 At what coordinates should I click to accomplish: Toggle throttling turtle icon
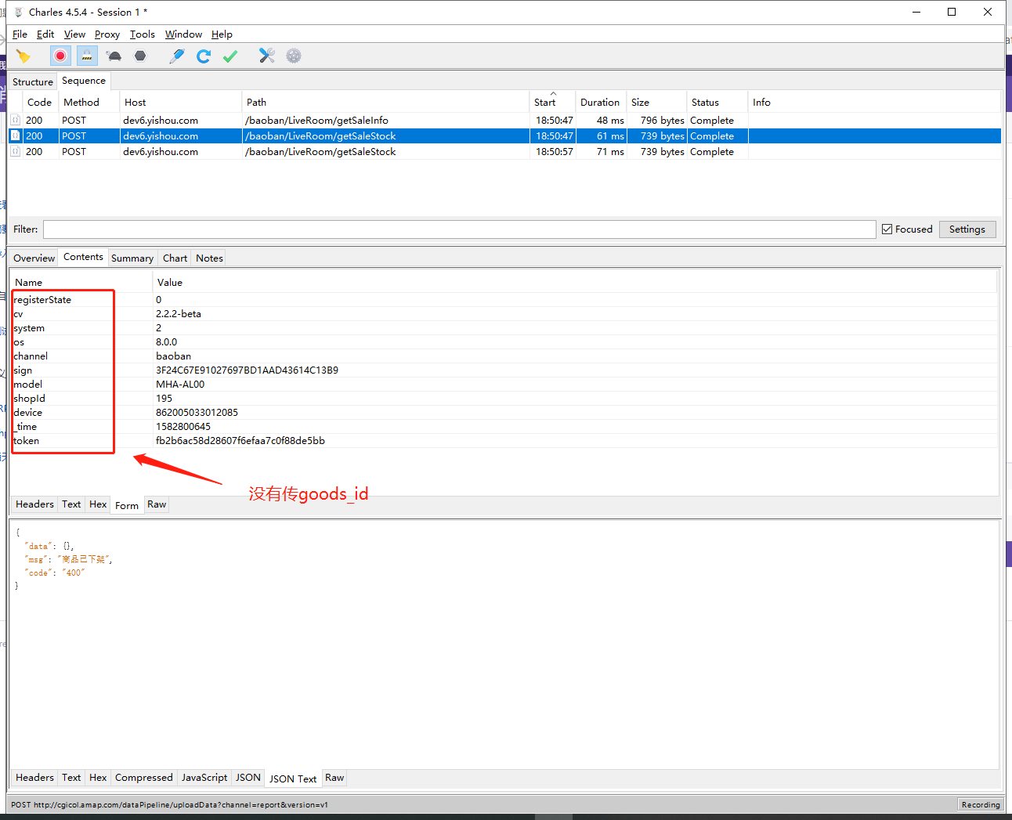[x=114, y=56]
